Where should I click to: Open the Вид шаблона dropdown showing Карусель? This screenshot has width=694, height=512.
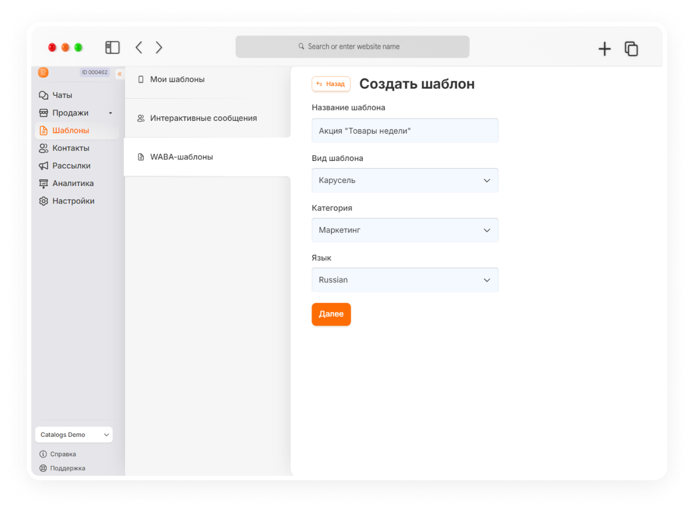pos(405,181)
